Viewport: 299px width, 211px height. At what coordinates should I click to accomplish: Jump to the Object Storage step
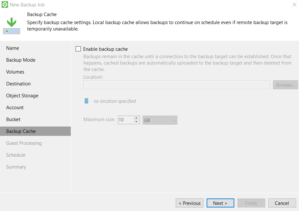22,96
